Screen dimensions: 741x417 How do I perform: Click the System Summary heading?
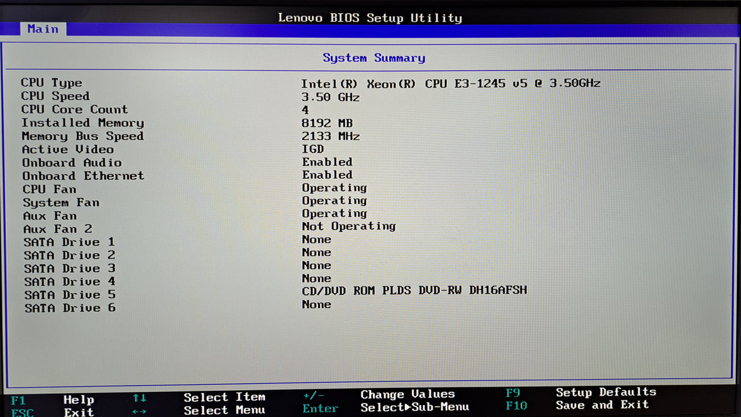click(x=374, y=58)
